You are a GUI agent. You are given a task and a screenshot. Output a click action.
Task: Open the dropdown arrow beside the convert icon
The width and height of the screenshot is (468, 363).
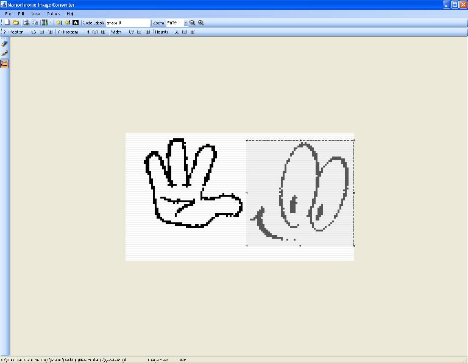(x=50, y=23)
